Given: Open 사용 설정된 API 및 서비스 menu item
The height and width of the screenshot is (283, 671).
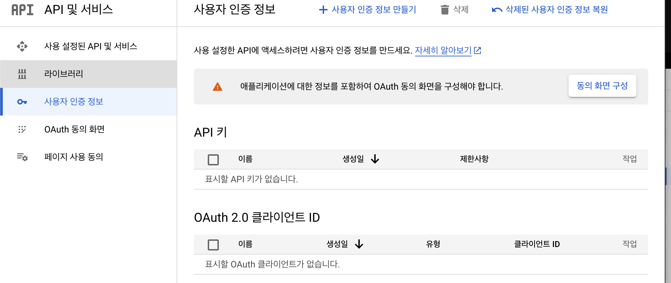Looking at the screenshot, I should [89, 46].
